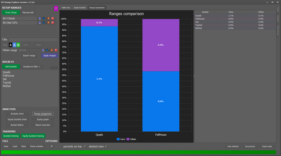Viewport: 281px width, 156px height.
Task: Select the Range Comparison tab
Action: 97,8
